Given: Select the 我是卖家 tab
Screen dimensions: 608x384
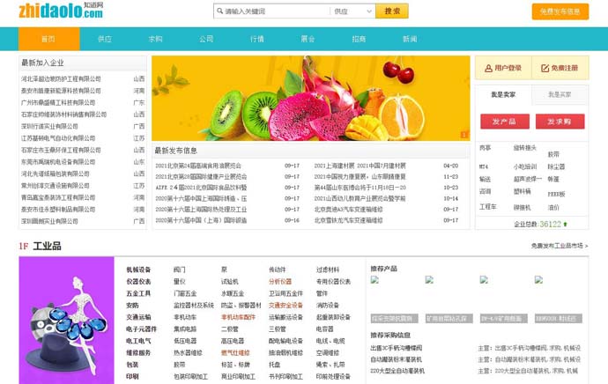Looking at the screenshot, I should [505, 94].
